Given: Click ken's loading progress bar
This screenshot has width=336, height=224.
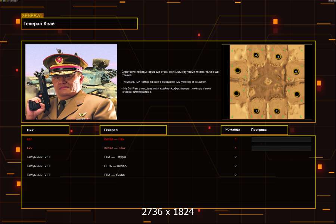Looking at the screenshot, I should click(x=281, y=139).
